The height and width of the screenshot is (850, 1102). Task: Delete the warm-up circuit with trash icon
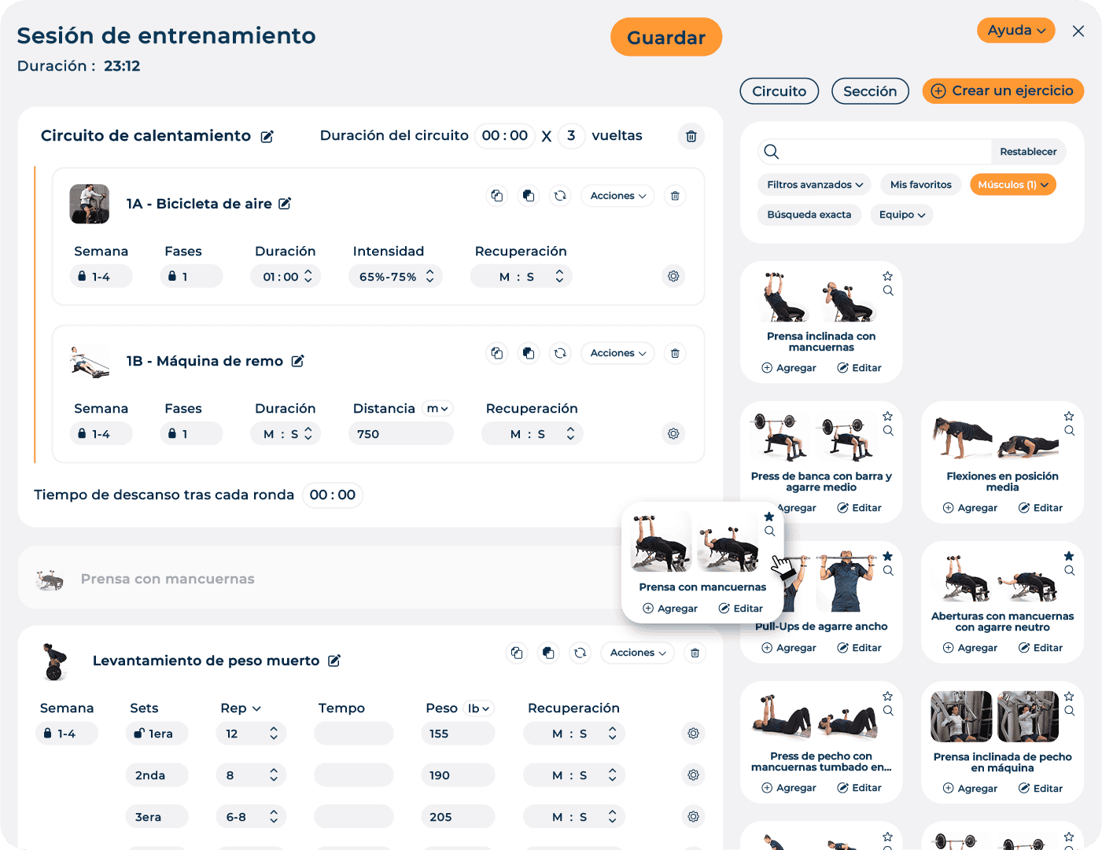click(691, 136)
